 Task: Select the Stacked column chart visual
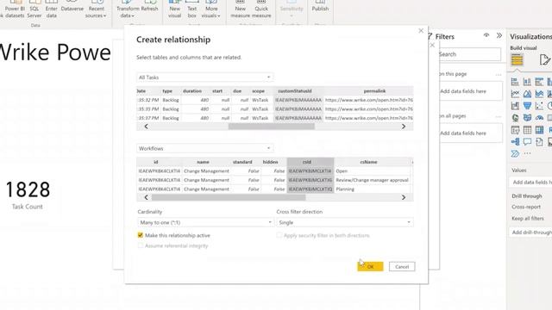coord(527,83)
